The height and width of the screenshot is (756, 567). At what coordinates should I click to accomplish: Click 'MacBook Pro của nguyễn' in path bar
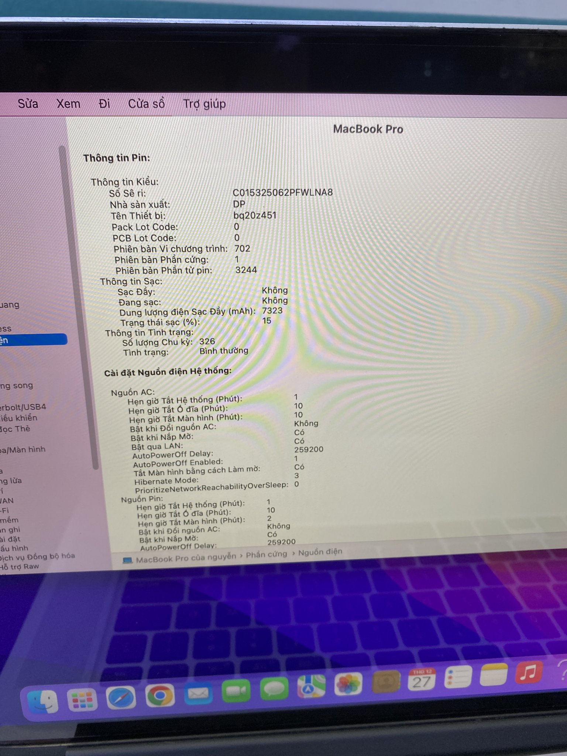click(x=186, y=558)
